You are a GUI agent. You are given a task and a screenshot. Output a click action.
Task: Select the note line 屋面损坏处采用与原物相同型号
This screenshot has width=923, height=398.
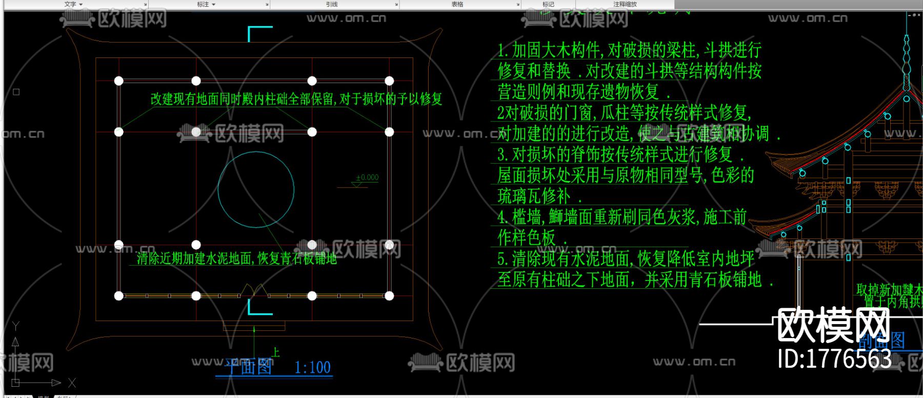tap(626, 175)
